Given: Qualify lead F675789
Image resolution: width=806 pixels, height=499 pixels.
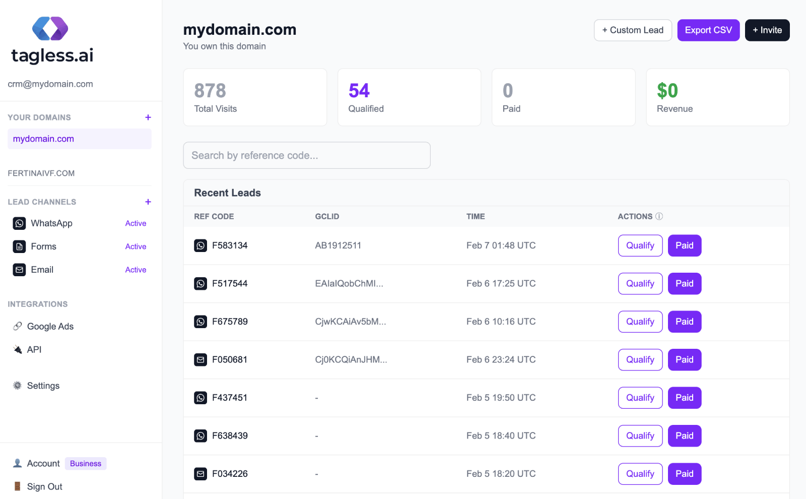Looking at the screenshot, I should pos(640,321).
